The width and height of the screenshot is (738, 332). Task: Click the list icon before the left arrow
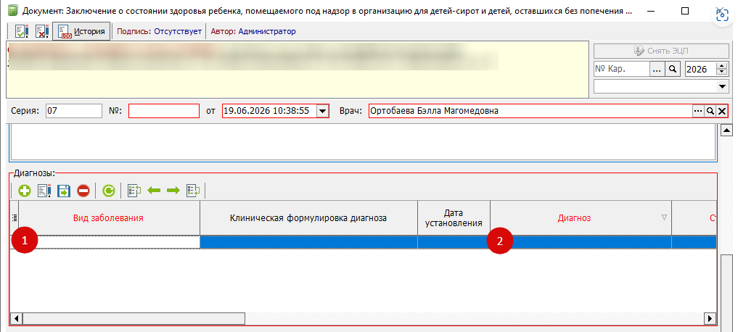click(134, 191)
